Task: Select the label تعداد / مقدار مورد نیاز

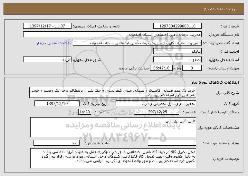Action: pyautogui.click(x=221, y=143)
